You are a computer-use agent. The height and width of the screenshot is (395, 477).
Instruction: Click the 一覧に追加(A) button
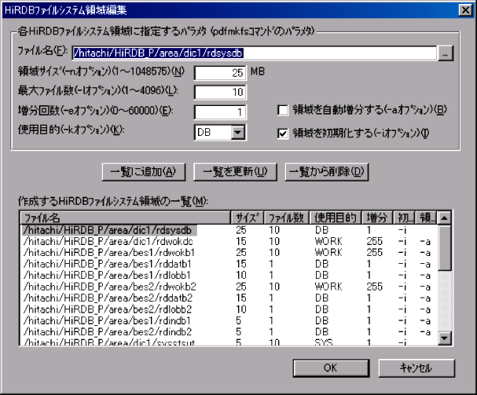[144, 172]
